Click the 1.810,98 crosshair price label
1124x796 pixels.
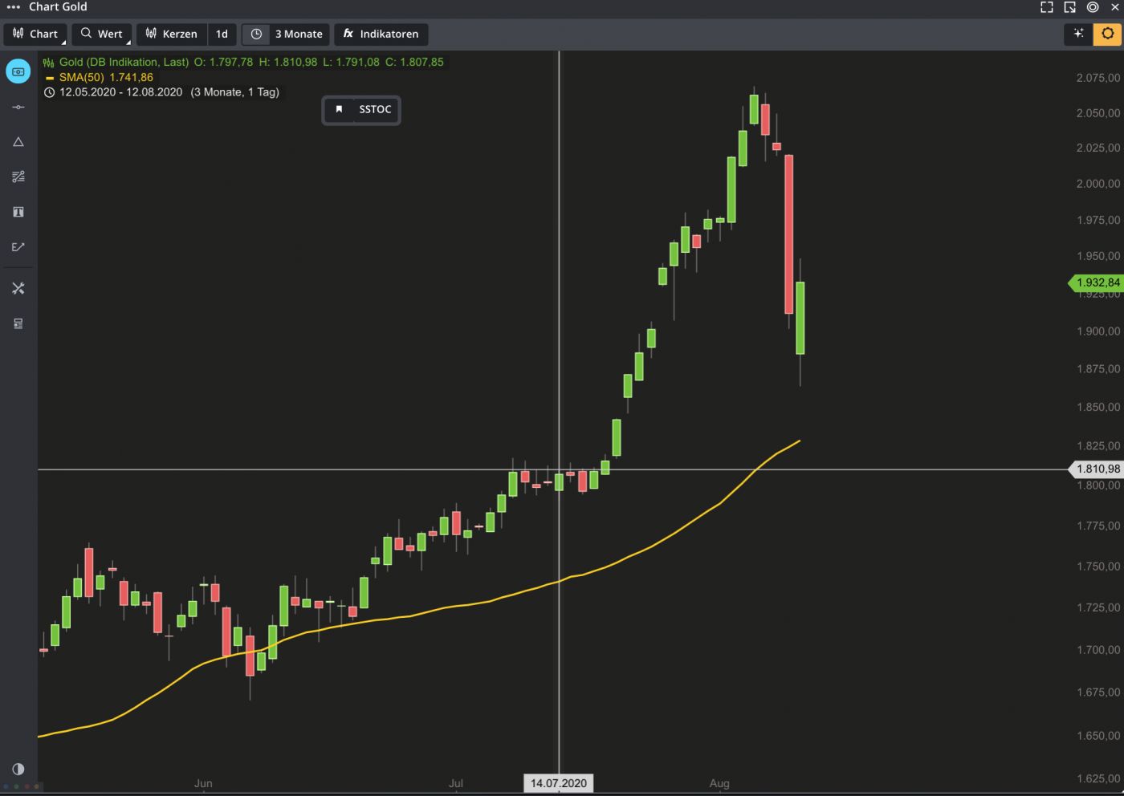(x=1096, y=469)
